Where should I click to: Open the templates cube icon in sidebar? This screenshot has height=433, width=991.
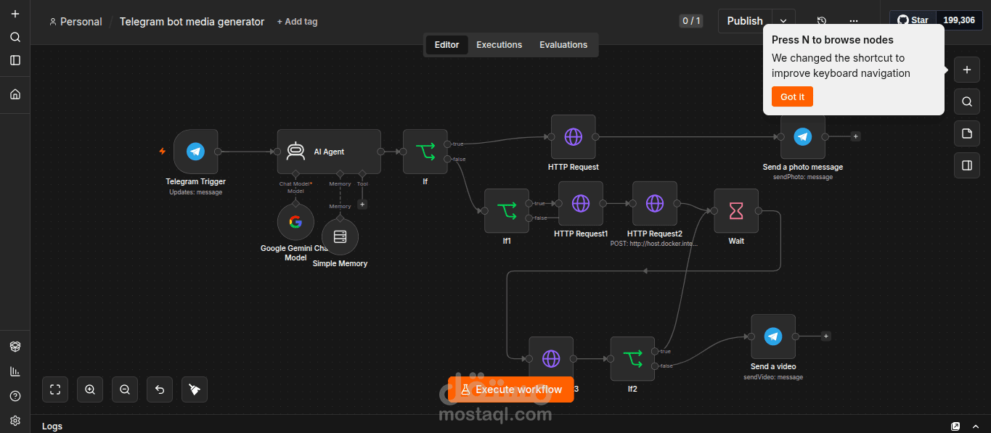point(15,347)
